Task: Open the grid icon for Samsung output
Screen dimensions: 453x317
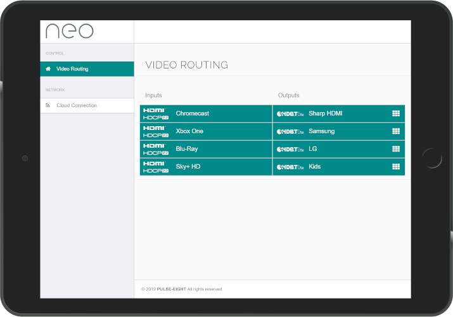Action: pos(396,131)
